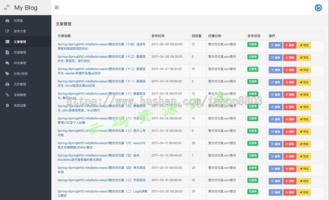Open article title (三) 代码测试
The image size is (329, 200).
click(x=102, y=180)
